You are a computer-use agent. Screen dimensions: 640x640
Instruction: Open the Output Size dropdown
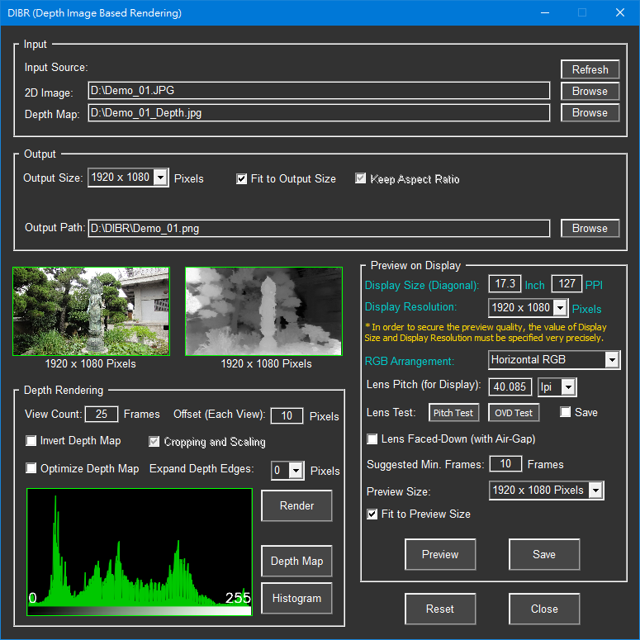160,178
